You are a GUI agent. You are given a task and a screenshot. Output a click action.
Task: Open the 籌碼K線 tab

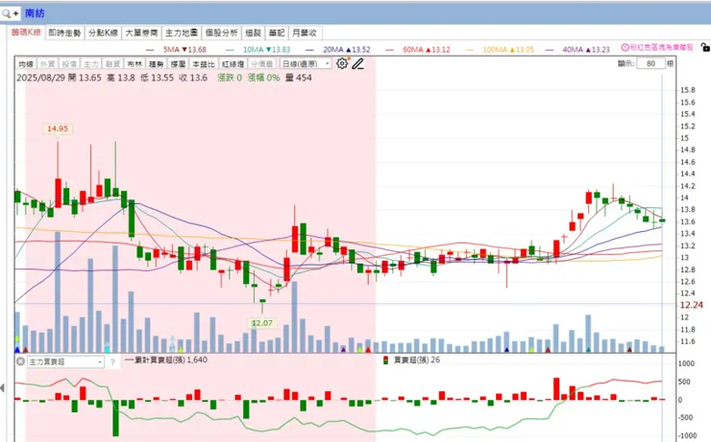26,33
